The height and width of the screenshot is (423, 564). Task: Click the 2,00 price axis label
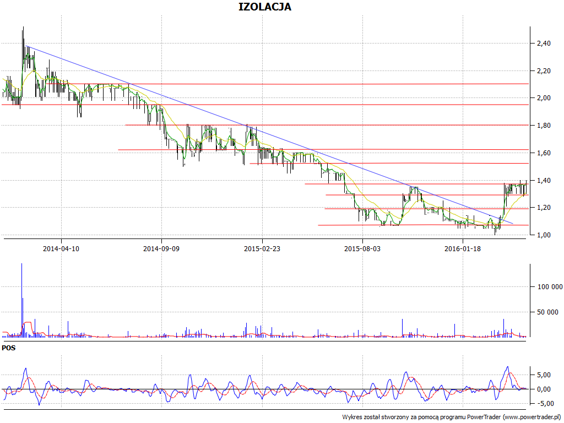[544, 98]
